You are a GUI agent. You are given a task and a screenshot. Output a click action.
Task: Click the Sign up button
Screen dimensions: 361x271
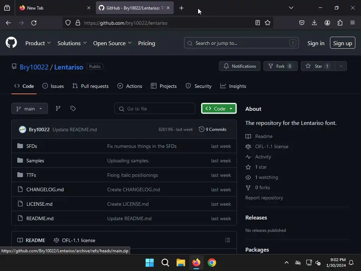point(342,43)
